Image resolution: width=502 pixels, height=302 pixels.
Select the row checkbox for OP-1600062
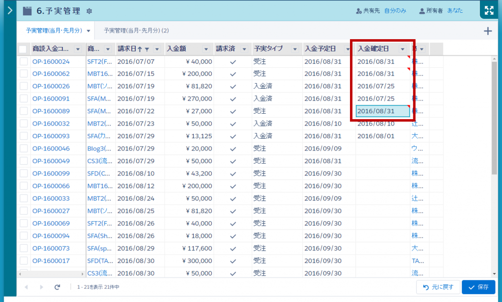(24, 74)
